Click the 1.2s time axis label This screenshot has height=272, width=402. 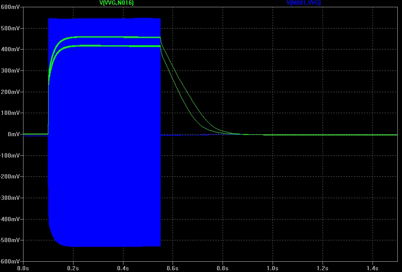click(323, 267)
